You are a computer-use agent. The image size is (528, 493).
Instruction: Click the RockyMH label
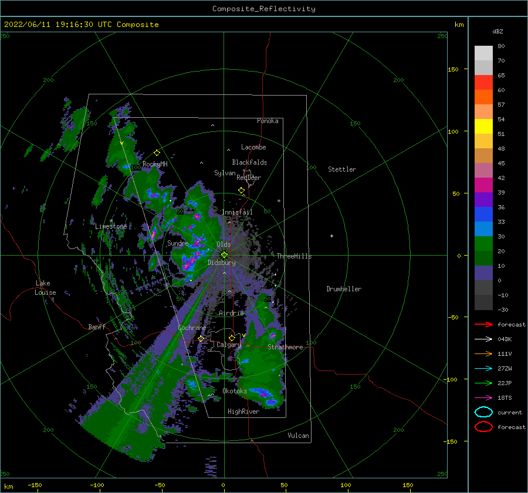(x=155, y=164)
